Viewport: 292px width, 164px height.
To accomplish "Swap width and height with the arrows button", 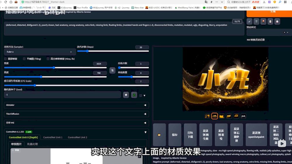I will point(112,70).
